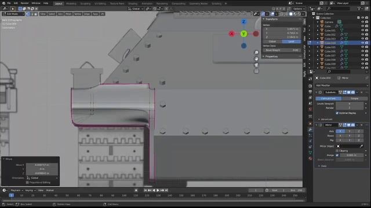Screen dimensions: 371x208
Task: Open the Vertex menu in viewport header
Action: tap(78, 14)
